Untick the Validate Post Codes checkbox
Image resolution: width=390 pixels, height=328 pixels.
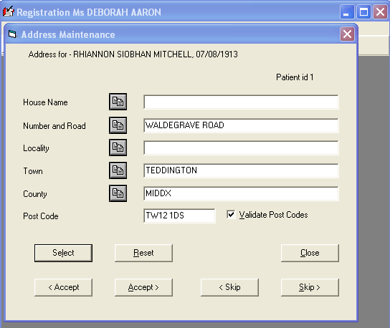231,214
